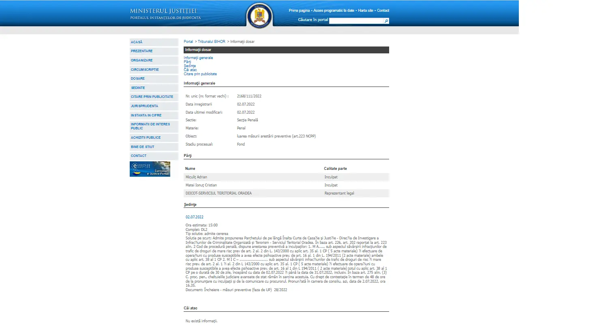
Task: Open the European e-Justice Portal banner
Action: point(150,169)
